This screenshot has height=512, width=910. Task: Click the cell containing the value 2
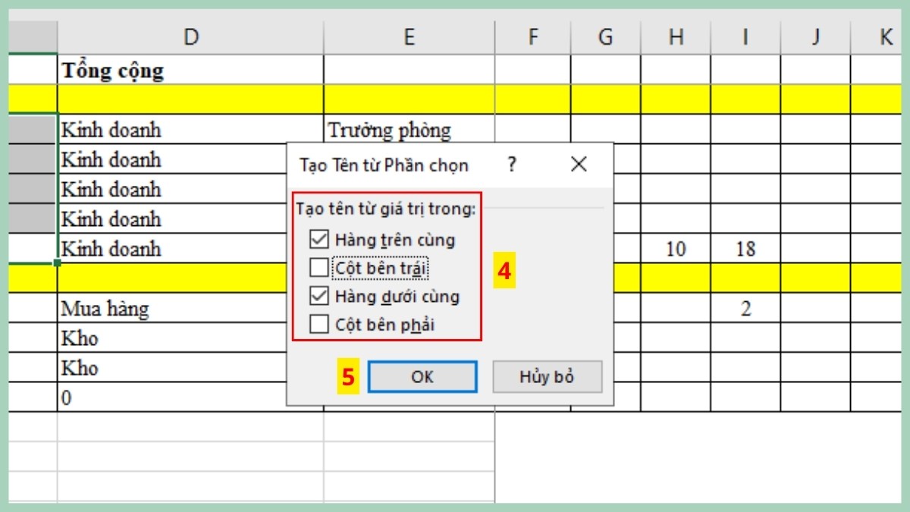(x=744, y=309)
